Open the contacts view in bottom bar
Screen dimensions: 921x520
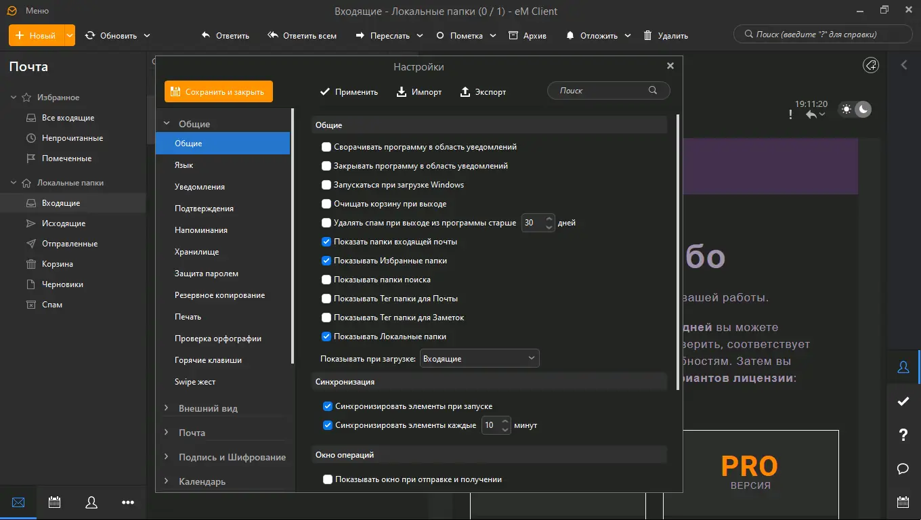coord(91,502)
